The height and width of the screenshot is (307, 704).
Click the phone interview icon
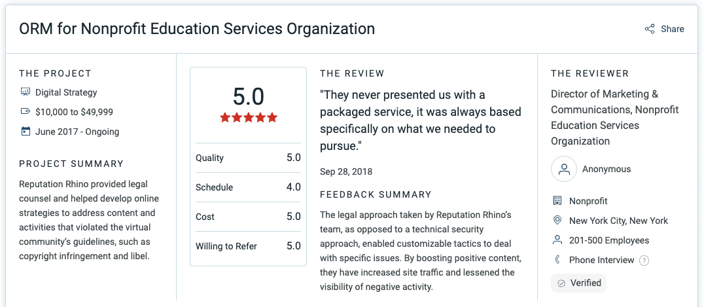(x=557, y=260)
